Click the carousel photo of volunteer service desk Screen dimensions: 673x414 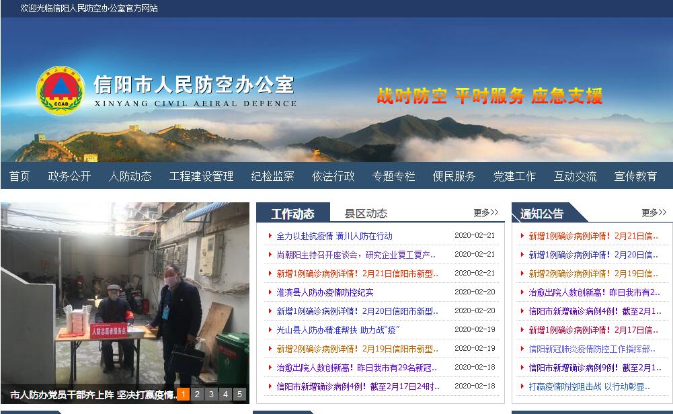pyautogui.click(x=124, y=296)
